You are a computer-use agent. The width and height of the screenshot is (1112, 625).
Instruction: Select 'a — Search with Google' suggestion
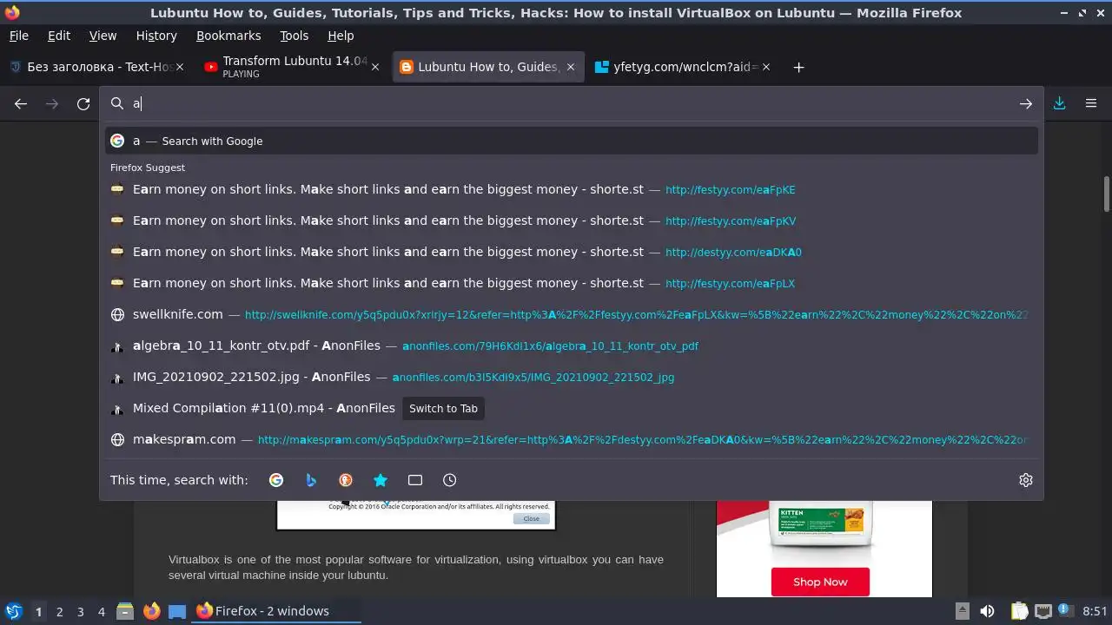(x=572, y=141)
